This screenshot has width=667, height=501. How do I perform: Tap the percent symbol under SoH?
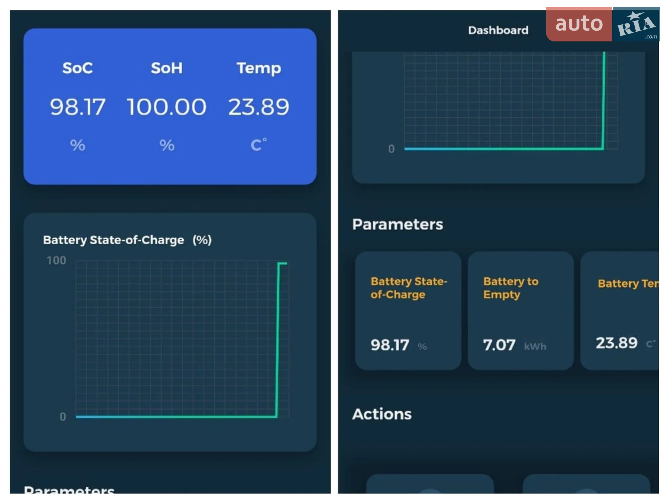[167, 145]
